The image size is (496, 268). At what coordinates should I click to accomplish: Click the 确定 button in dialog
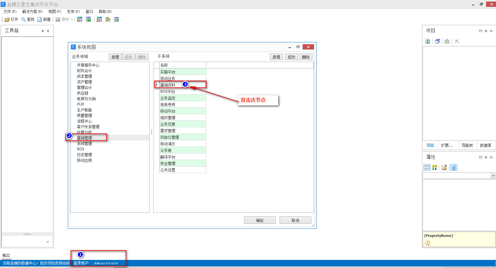tap(260, 220)
